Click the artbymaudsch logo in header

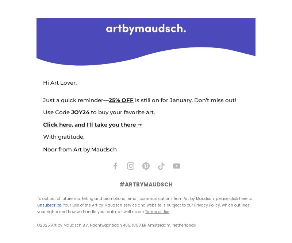point(146,29)
